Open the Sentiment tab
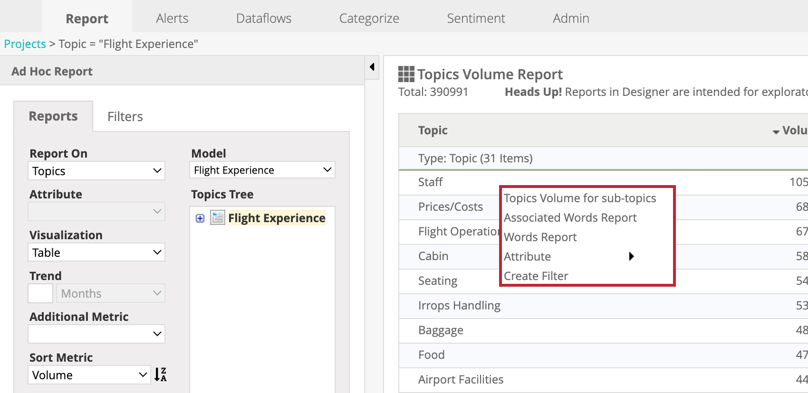Viewport: 808px width, 393px height. tap(476, 19)
